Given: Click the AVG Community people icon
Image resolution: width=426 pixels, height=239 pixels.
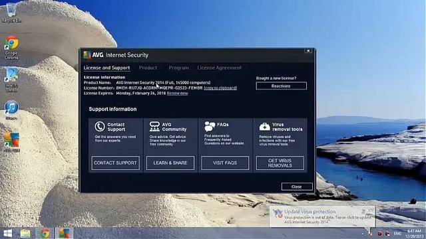Looking at the screenshot, I should pos(154,127).
